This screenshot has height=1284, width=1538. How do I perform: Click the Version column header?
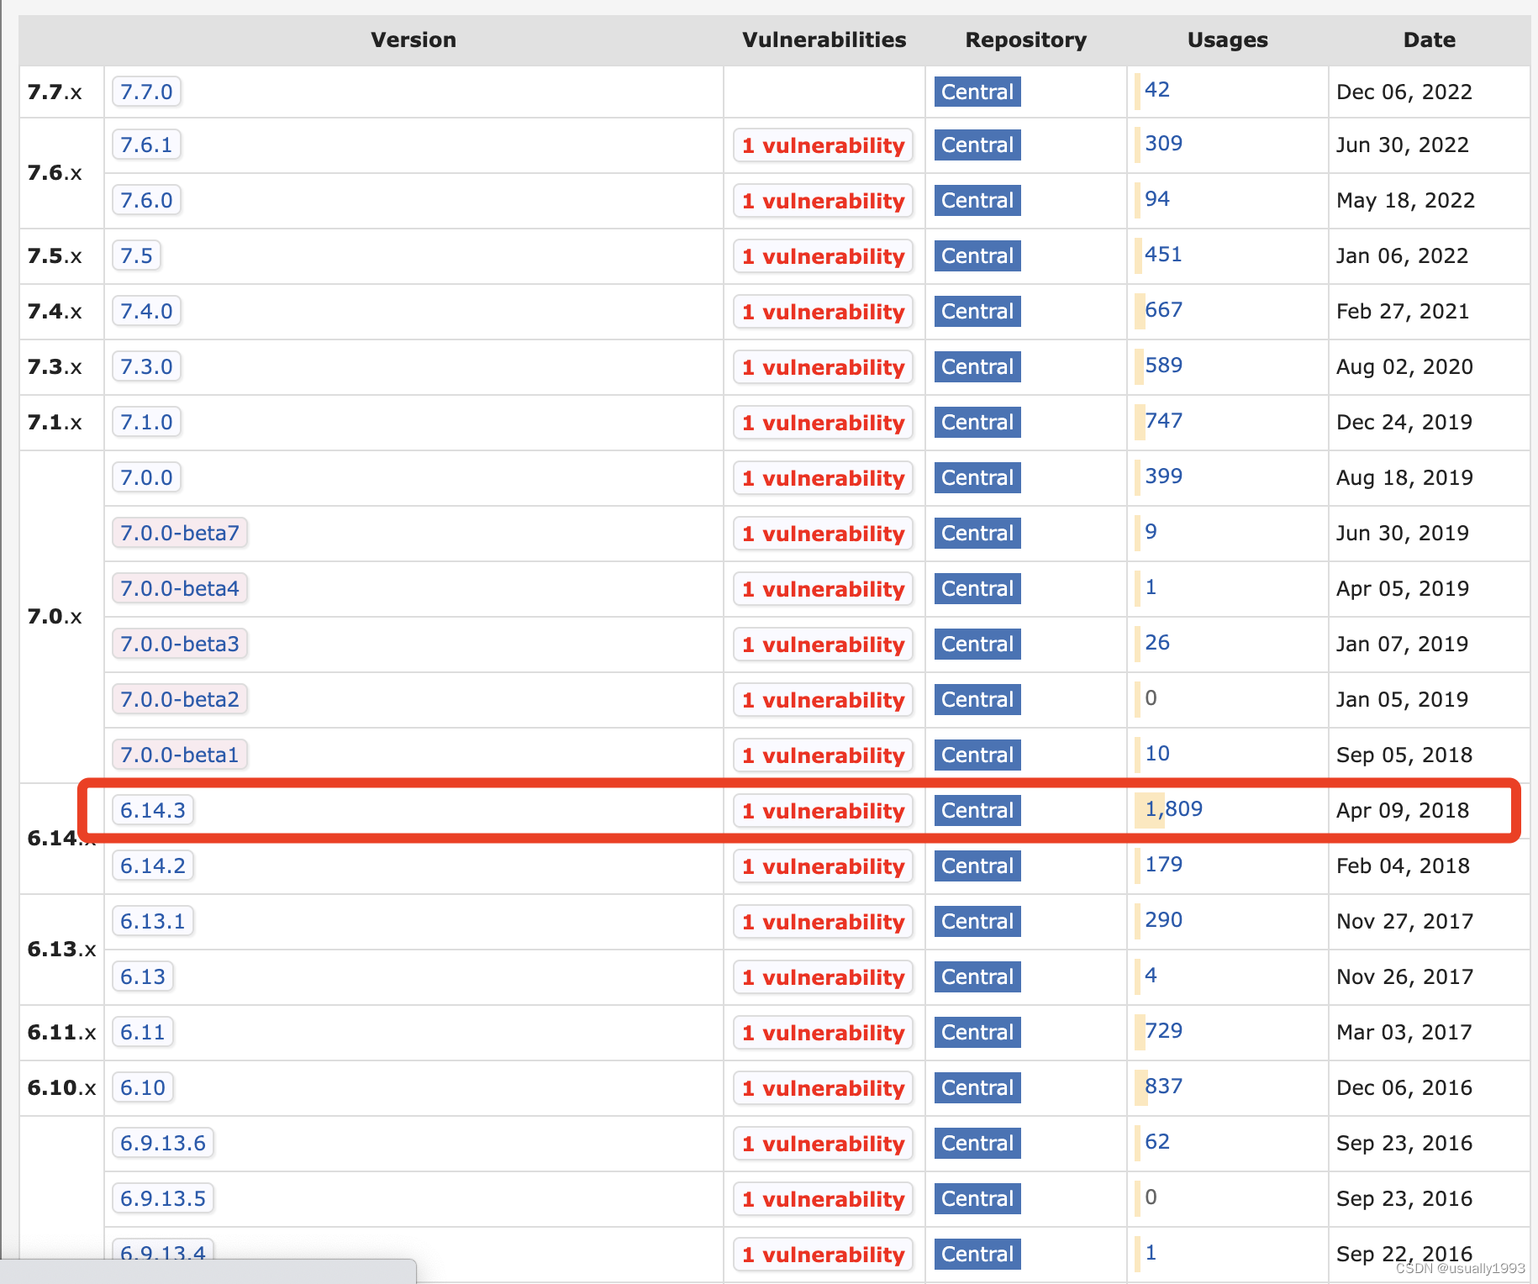coord(413,39)
